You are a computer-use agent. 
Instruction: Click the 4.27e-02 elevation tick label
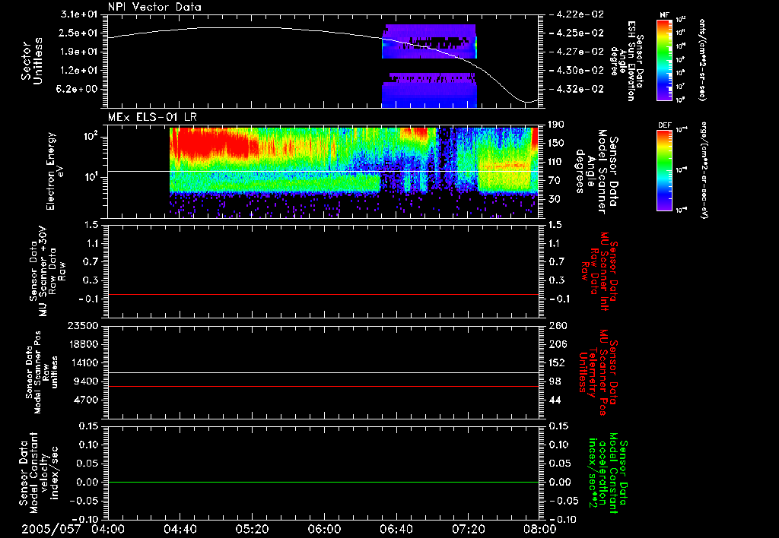coord(577,52)
